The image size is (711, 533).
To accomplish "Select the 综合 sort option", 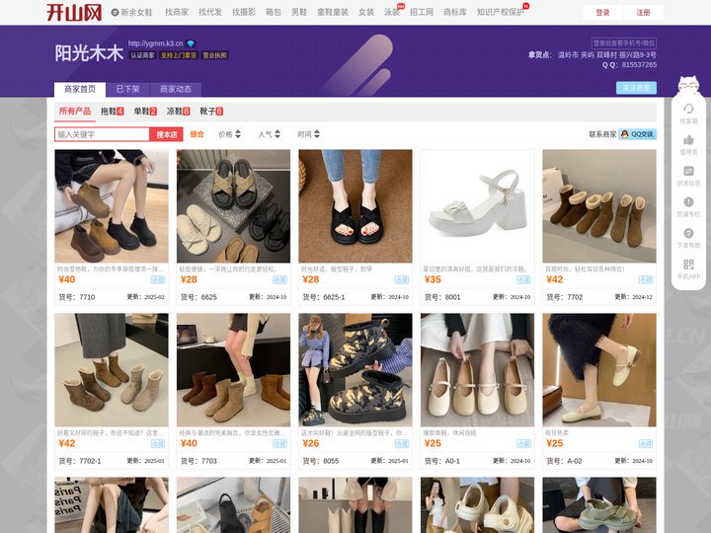I will (197, 134).
